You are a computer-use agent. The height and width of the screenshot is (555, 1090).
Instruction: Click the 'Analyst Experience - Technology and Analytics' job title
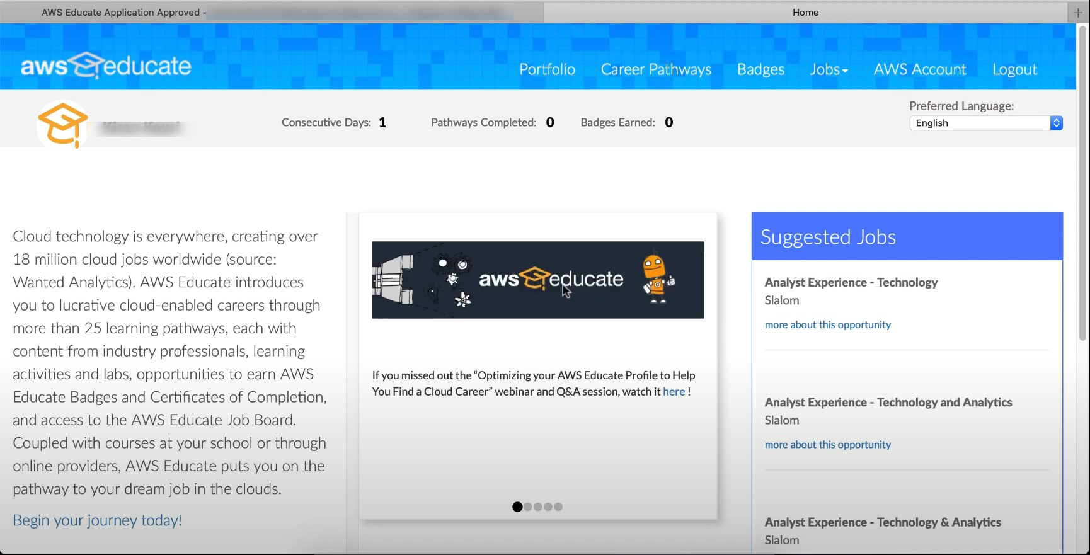pos(888,402)
